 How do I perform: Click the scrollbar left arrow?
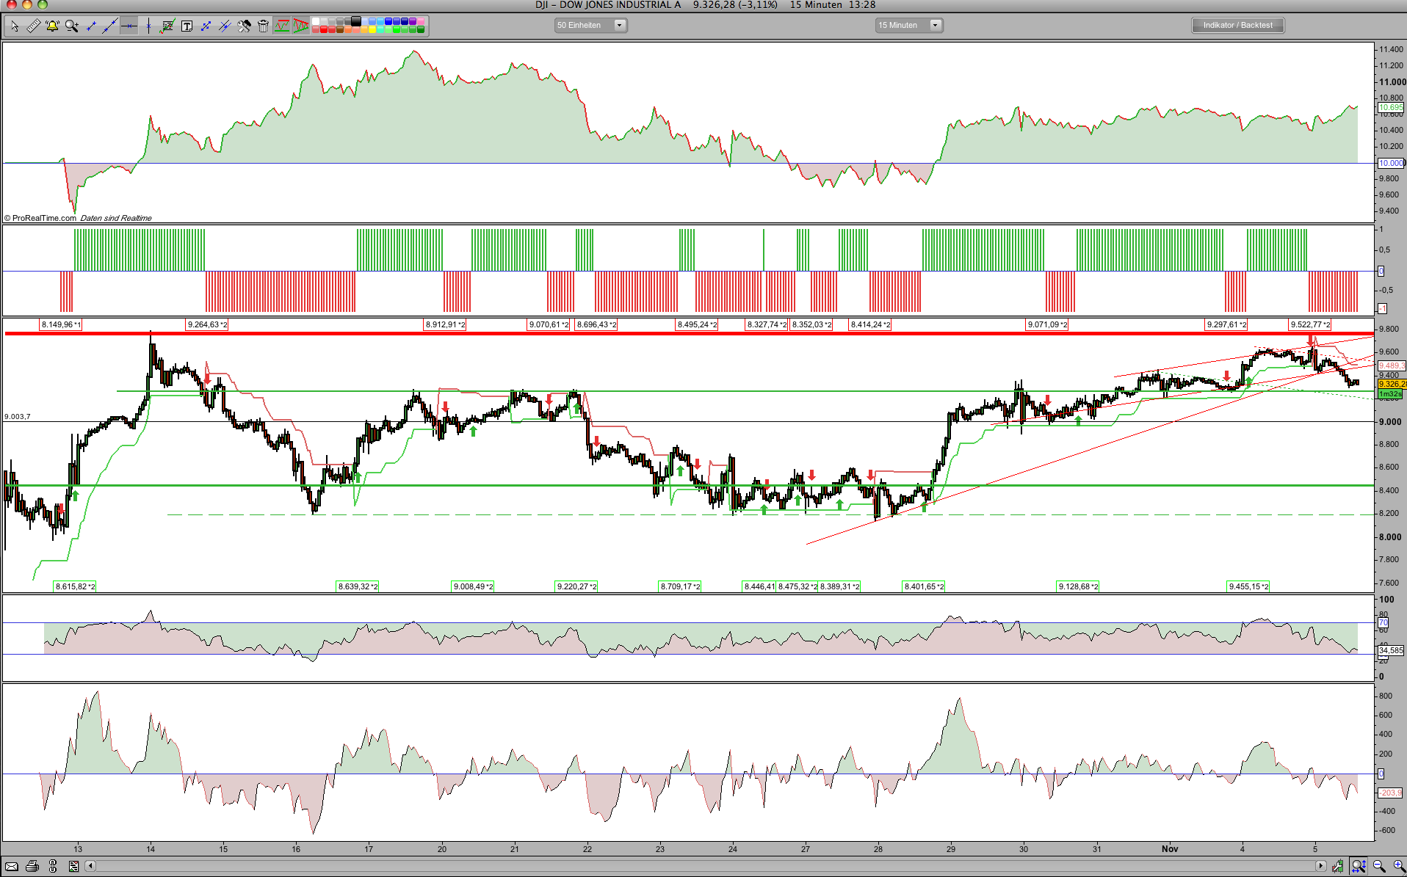pyautogui.click(x=90, y=866)
